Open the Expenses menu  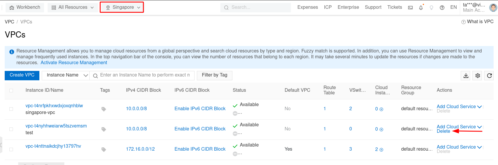pyautogui.click(x=307, y=7)
